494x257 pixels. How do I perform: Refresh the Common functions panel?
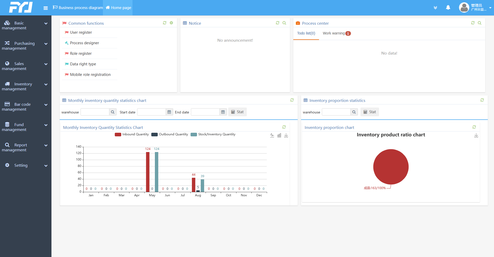[x=165, y=23]
